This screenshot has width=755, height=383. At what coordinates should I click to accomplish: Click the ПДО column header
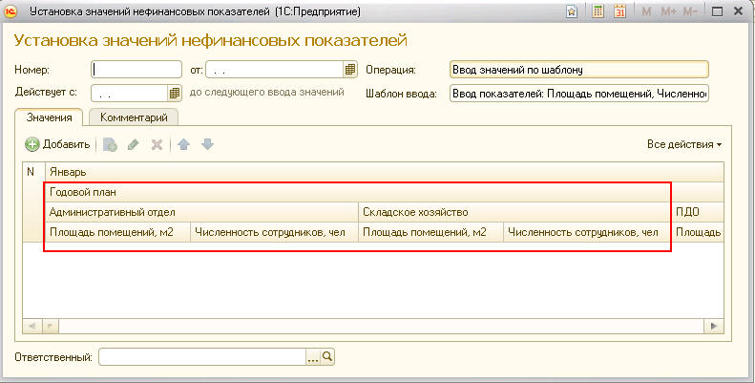click(697, 212)
